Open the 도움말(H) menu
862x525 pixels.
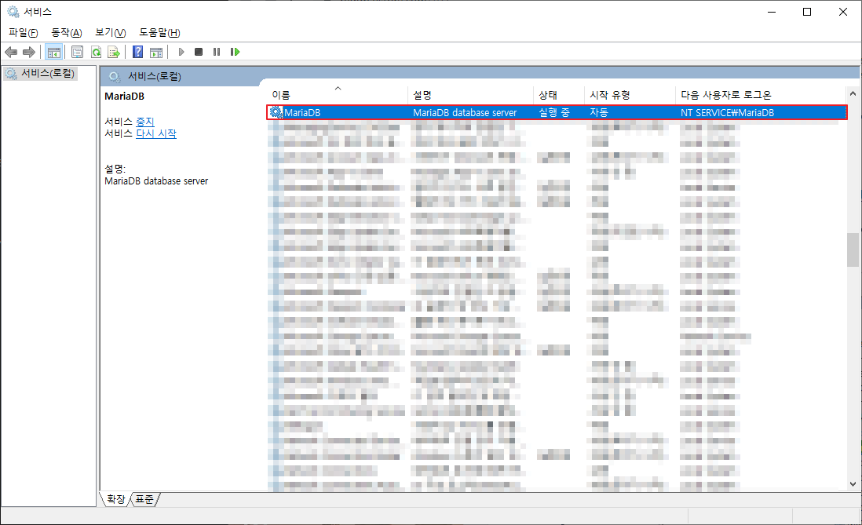(x=159, y=32)
